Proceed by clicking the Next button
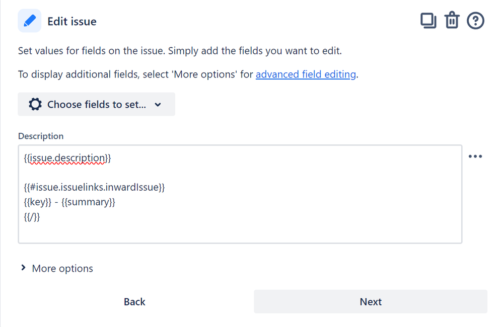 371,302
